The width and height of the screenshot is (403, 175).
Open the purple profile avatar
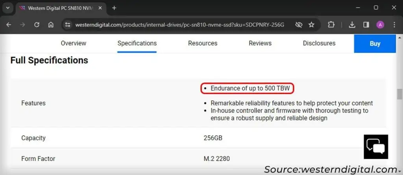(x=380, y=25)
